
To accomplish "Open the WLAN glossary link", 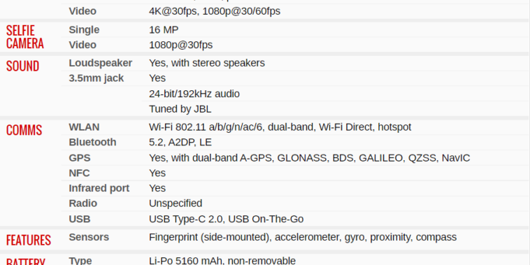I will (x=84, y=127).
